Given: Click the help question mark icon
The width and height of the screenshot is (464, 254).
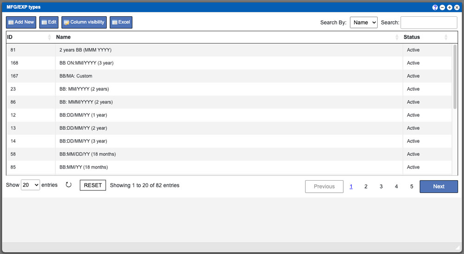Looking at the screenshot, I should pos(435,7).
